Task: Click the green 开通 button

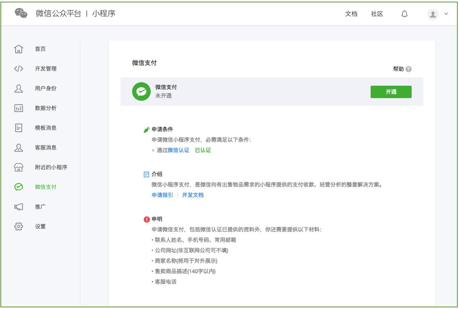Action: pyautogui.click(x=391, y=93)
